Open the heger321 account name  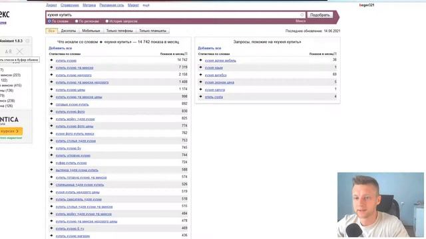click(367, 5)
